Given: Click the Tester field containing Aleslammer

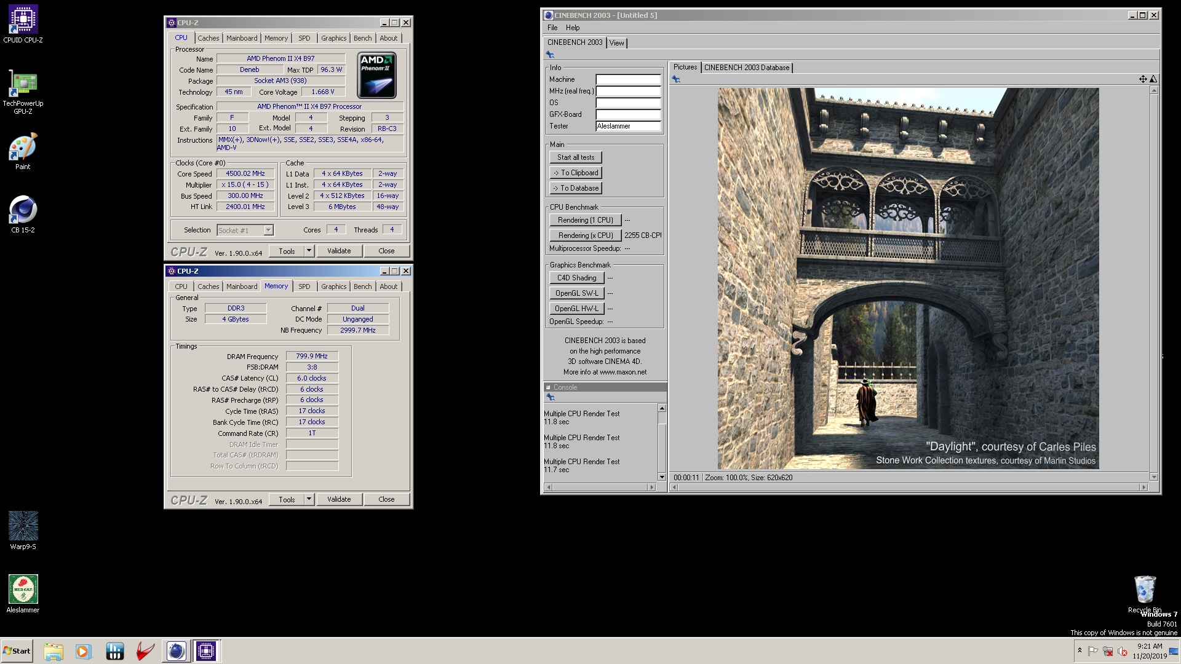Looking at the screenshot, I should [628, 126].
